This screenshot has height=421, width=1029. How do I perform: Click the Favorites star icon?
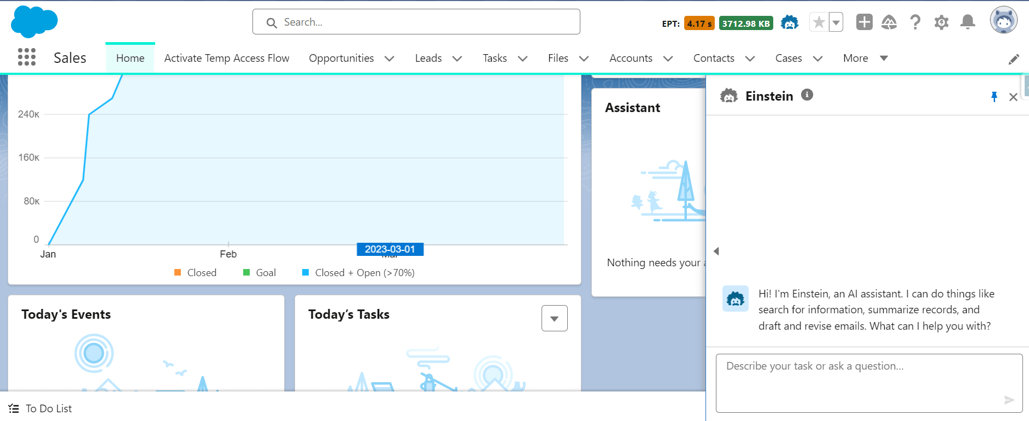click(819, 22)
